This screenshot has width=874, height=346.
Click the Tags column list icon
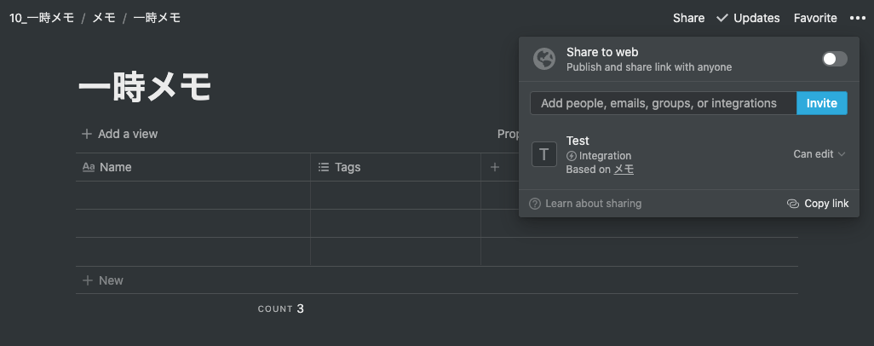(x=324, y=167)
